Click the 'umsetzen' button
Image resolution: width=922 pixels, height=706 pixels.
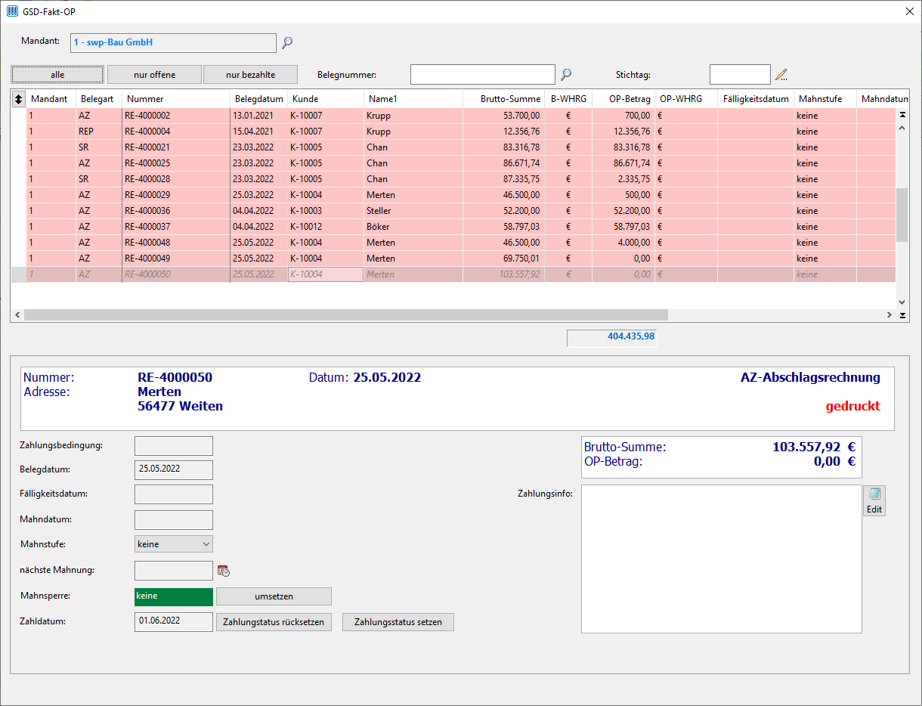click(274, 596)
